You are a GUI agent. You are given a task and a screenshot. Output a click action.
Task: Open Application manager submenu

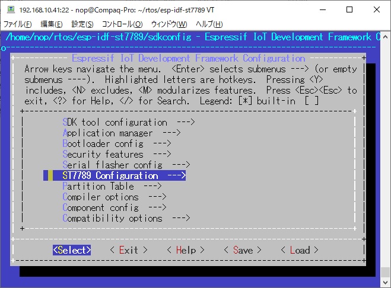pos(122,133)
